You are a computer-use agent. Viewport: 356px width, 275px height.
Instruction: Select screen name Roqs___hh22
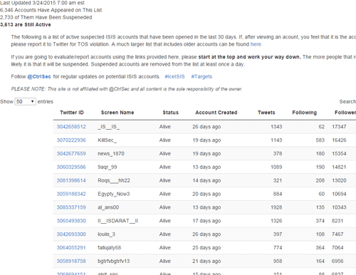click(x=114, y=180)
